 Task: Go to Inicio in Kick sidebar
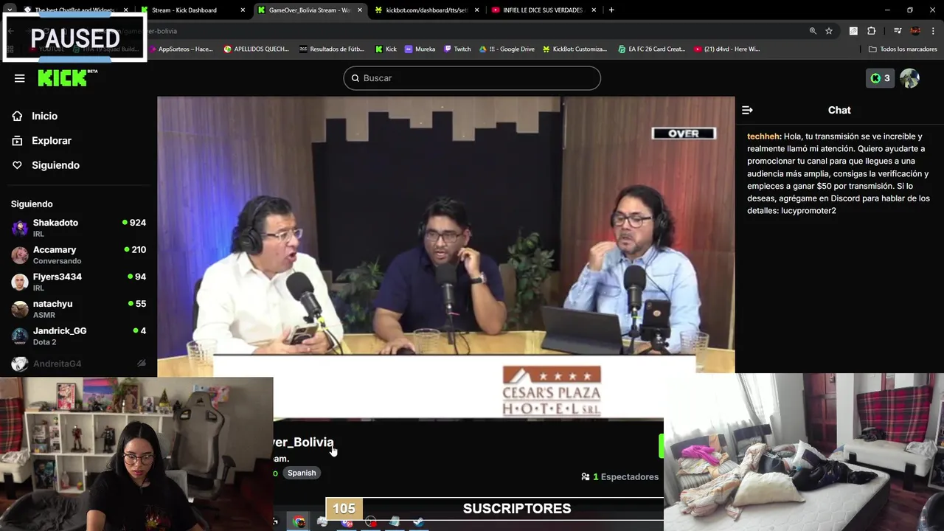44,116
